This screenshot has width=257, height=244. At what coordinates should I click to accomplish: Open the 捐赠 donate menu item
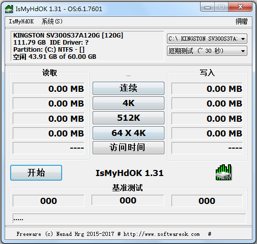pyautogui.click(x=241, y=21)
